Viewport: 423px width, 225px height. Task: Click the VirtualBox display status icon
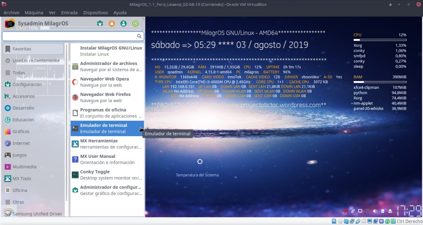coord(370,221)
